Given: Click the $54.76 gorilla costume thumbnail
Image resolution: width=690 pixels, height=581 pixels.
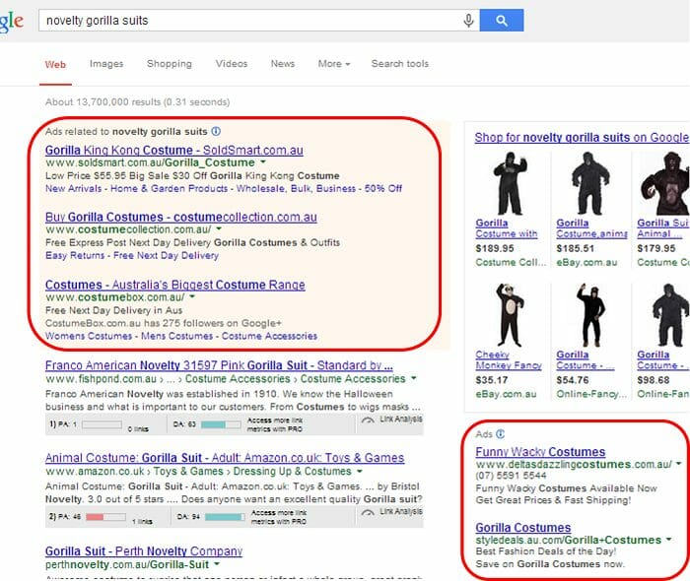Looking at the screenshot, I should tap(589, 315).
